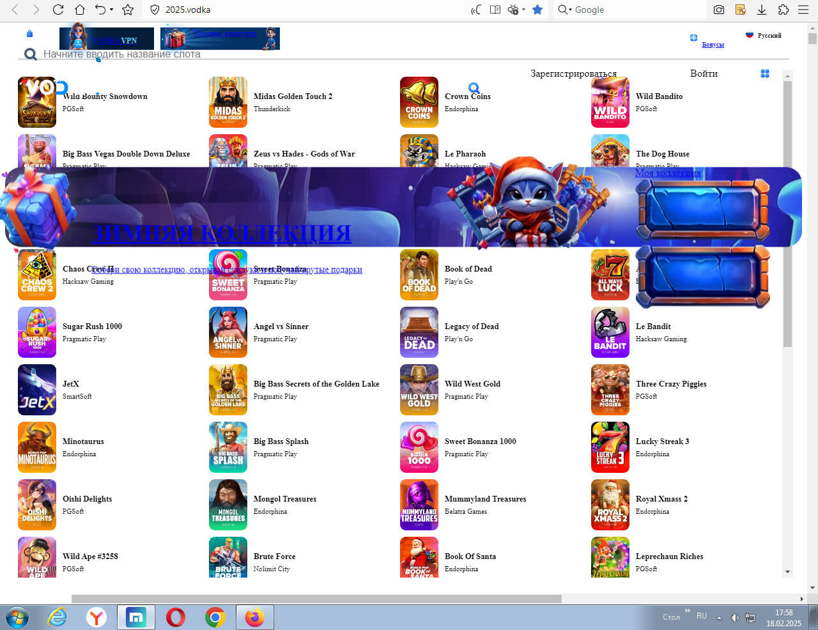Launch Opera from the taskbar

click(176, 617)
